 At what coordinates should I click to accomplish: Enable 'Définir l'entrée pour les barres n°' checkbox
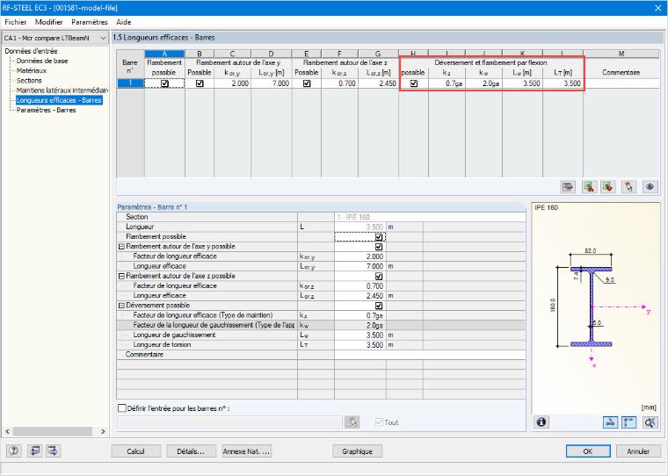(x=122, y=408)
